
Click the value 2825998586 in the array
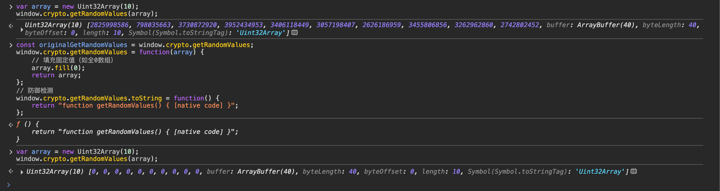[x=109, y=25]
